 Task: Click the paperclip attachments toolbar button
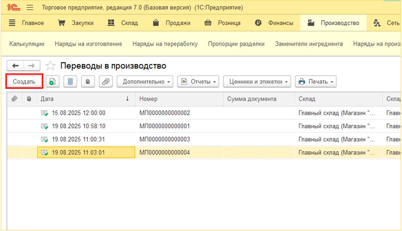[105, 82]
